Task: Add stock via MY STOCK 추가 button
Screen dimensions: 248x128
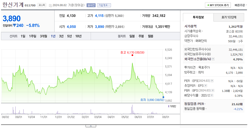Action: point(218,5)
